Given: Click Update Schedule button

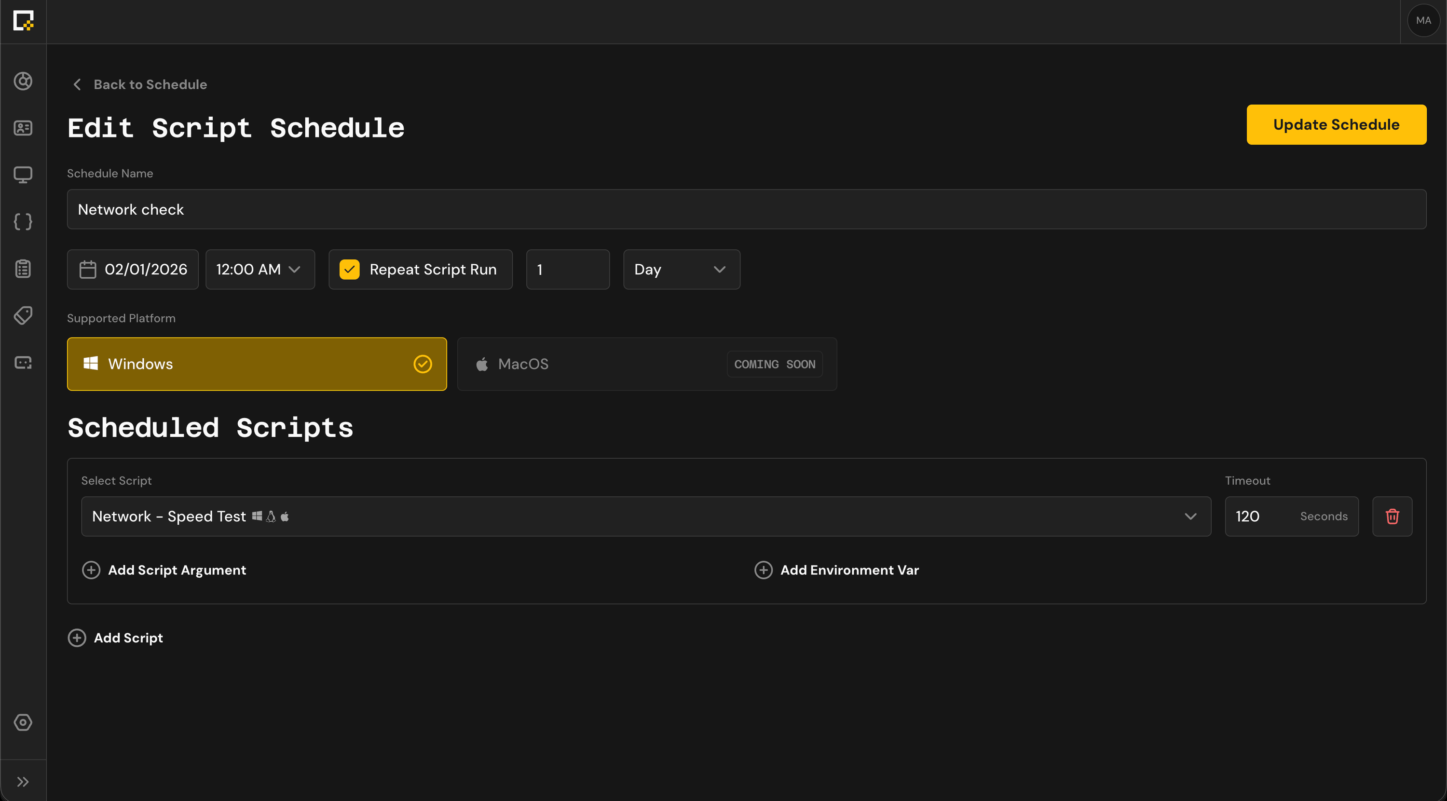Looking at the screenshot, I should pos(1337,125).
